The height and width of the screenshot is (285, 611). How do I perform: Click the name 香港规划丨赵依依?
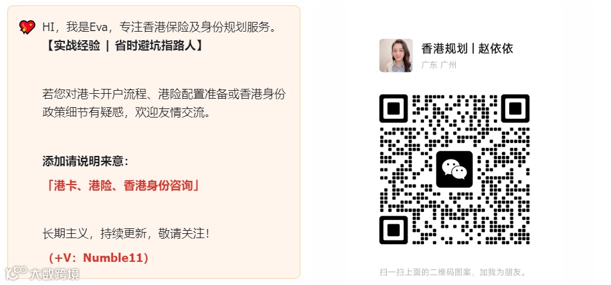(467, 49)
